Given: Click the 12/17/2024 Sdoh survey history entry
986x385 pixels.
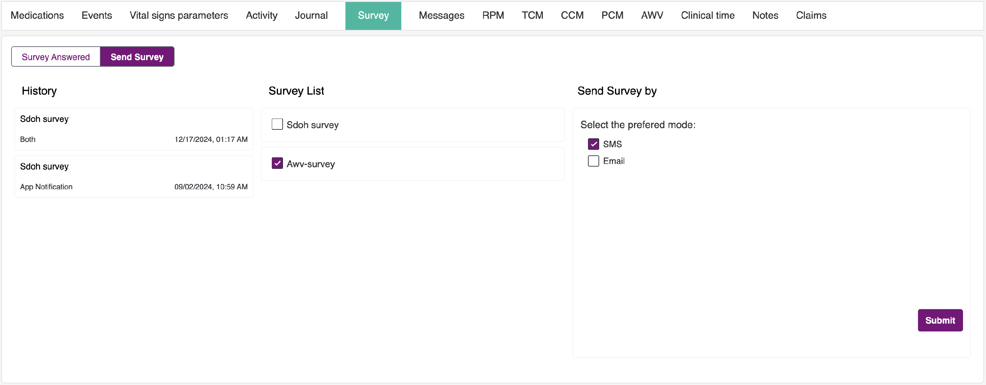Looking at the screenshot, I should [x=133, y=129].
